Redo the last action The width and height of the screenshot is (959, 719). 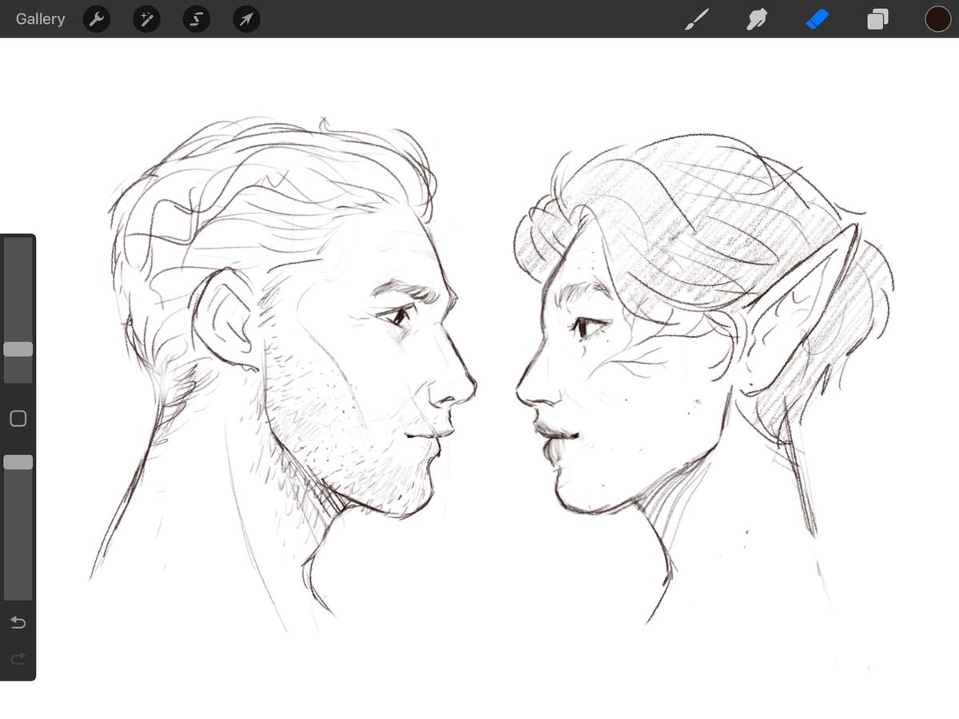click(x=18, y=659)
